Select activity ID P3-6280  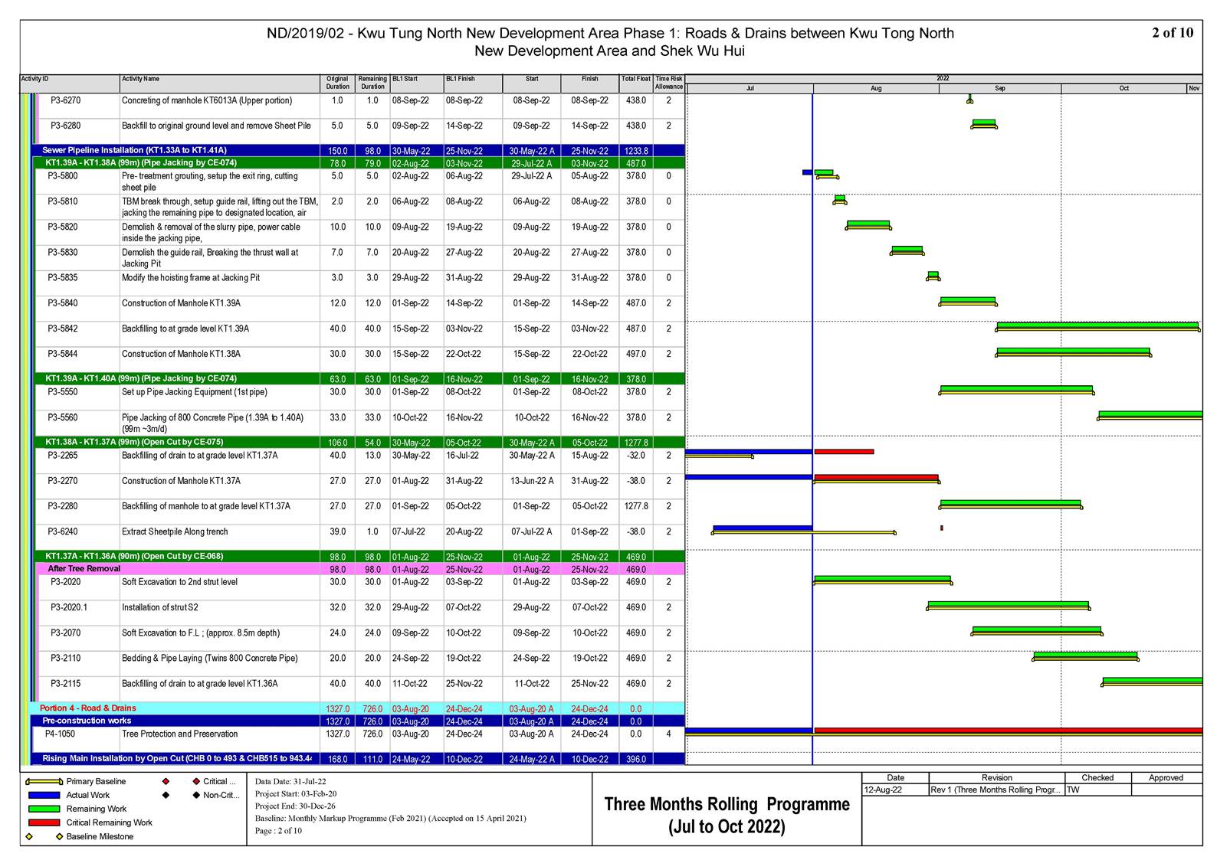66,126
